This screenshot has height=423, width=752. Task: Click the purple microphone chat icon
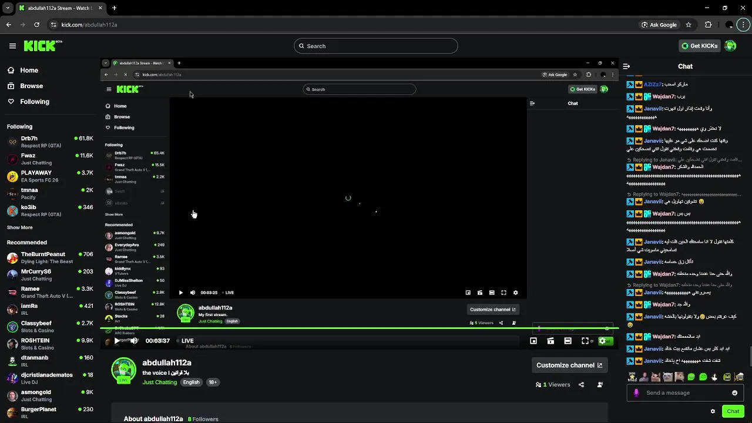pos(636,393)
